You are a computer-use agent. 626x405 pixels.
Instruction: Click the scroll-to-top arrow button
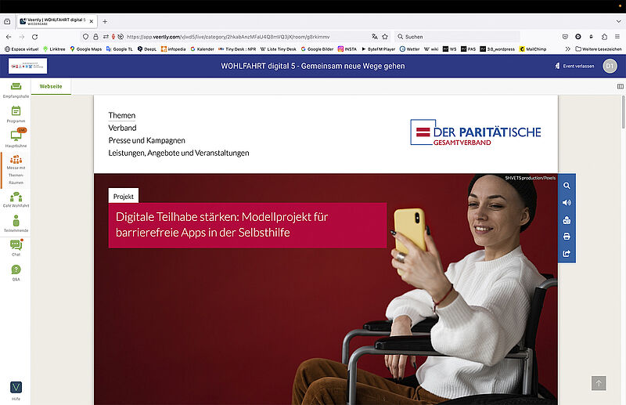coord(599,383)
